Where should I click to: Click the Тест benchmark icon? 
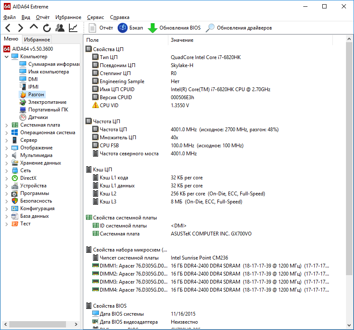point(15,224)
